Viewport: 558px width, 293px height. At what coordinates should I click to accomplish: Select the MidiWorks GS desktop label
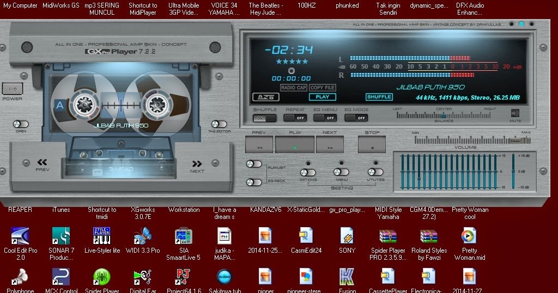[61, 5]
